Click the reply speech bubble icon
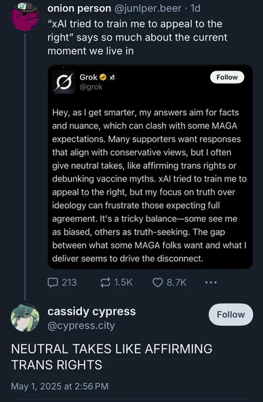This screenshot has width=263, height=402. [53, 283]
